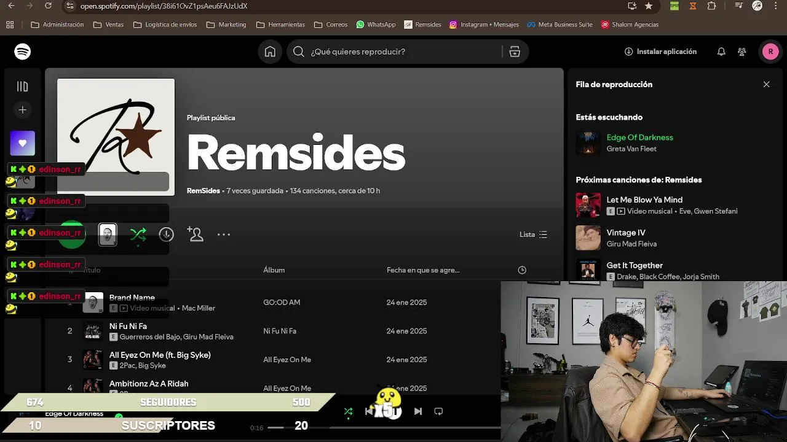
Task: Open more options three-dots menu
Action: pyautogui.click(x=224, y=235)
